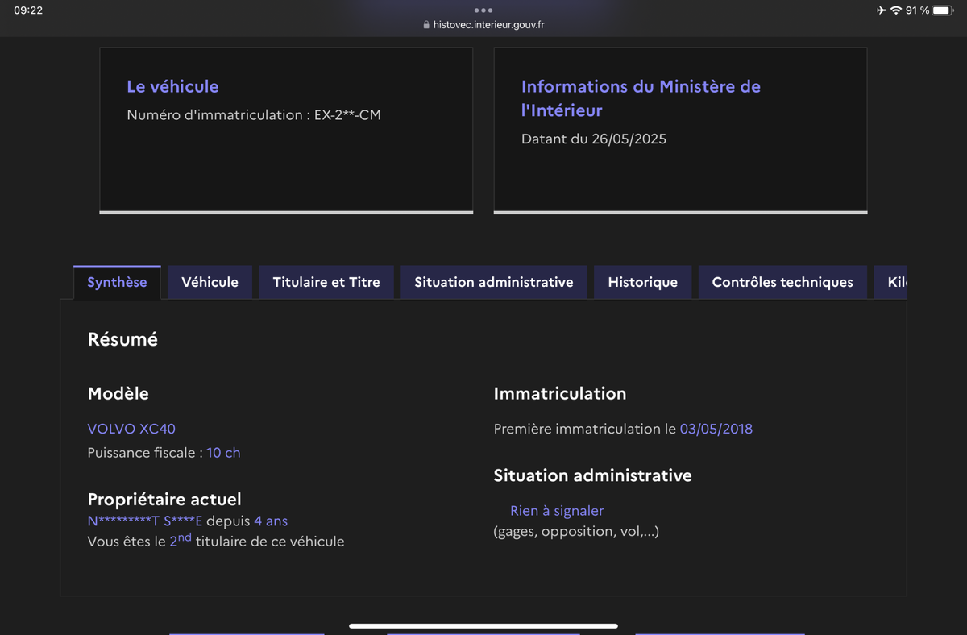Tap the home indicator bar

483,625
